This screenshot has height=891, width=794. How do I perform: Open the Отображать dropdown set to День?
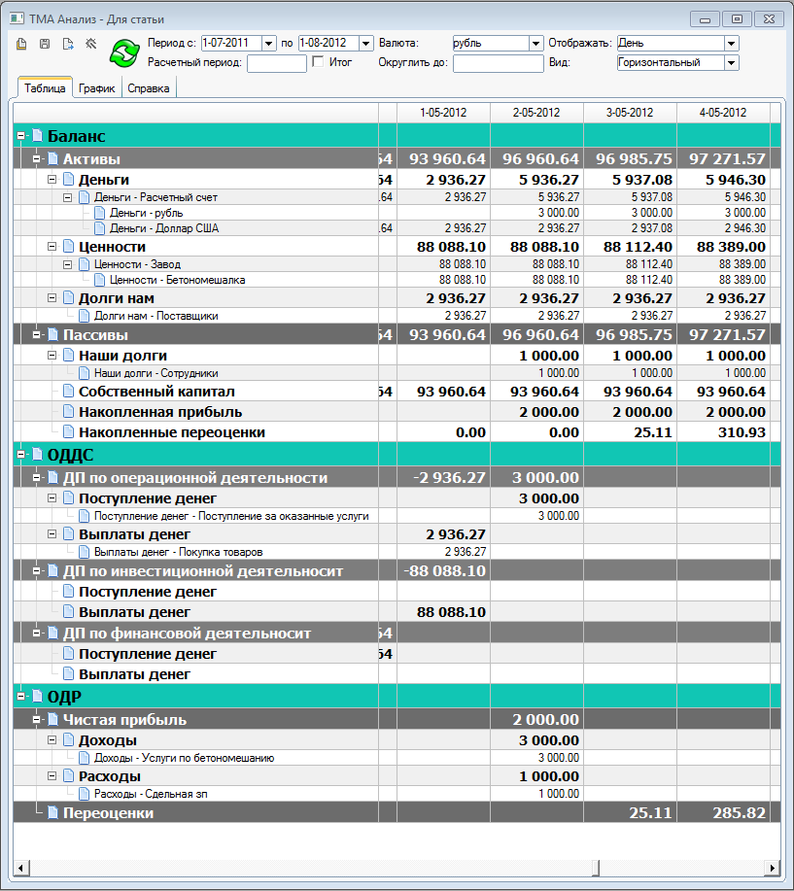pyautogui.click(x=731, y=44)
